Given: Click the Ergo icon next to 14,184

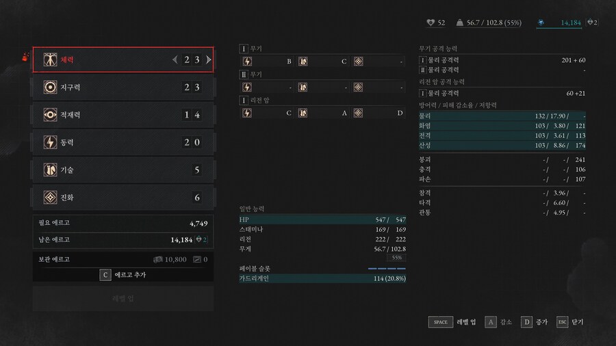Looking at the screenshot, I should coord(541,23).
